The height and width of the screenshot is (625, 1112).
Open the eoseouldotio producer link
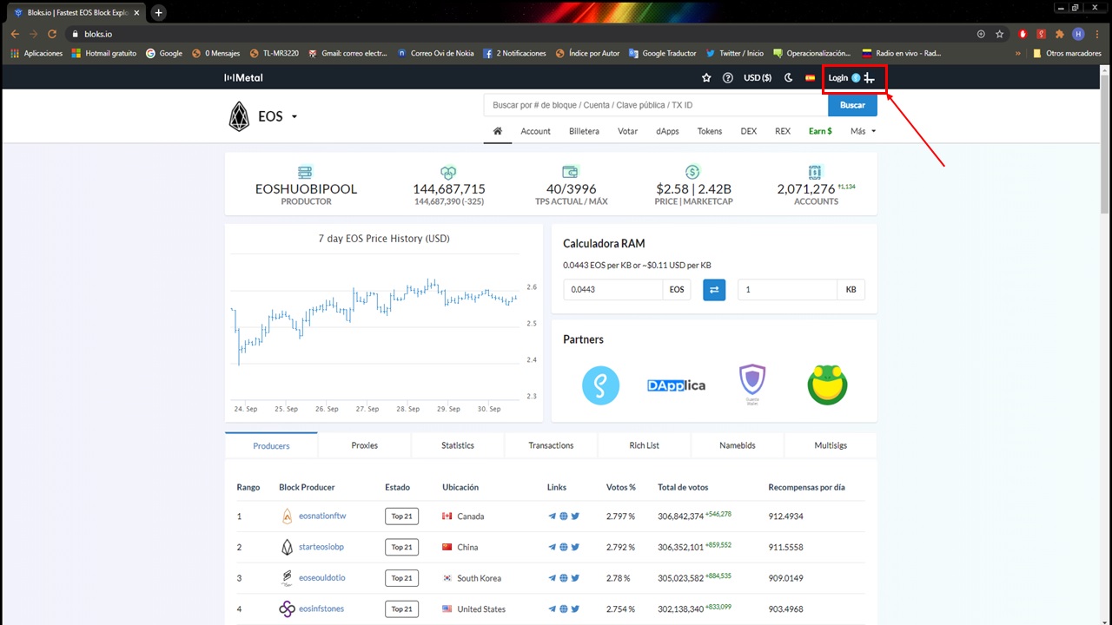[322, 578]
